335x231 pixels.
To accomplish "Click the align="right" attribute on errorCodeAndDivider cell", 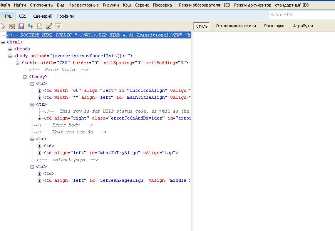I will 72,118.
